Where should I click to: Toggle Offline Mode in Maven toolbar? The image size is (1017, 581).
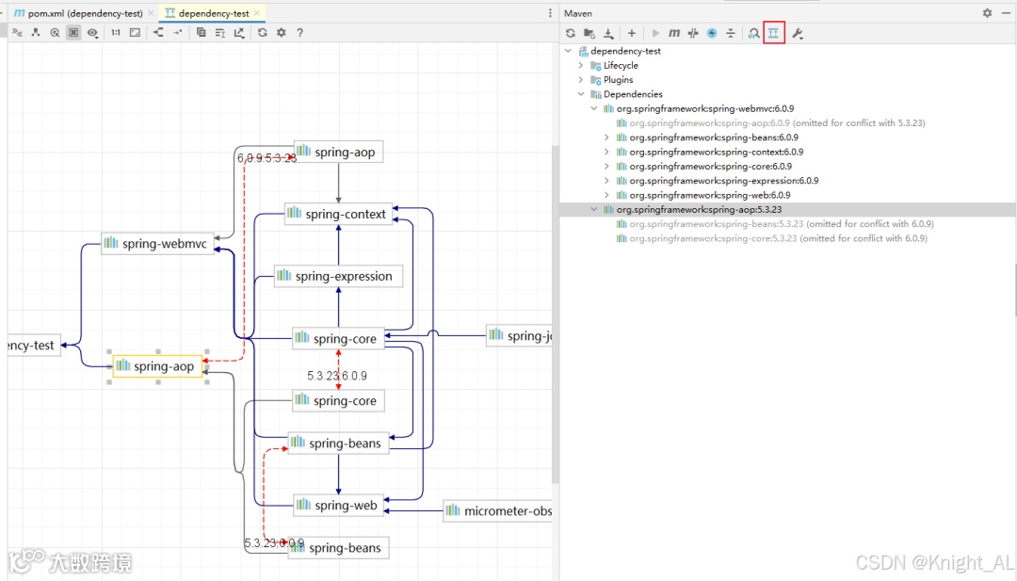[x=693, y=33]
